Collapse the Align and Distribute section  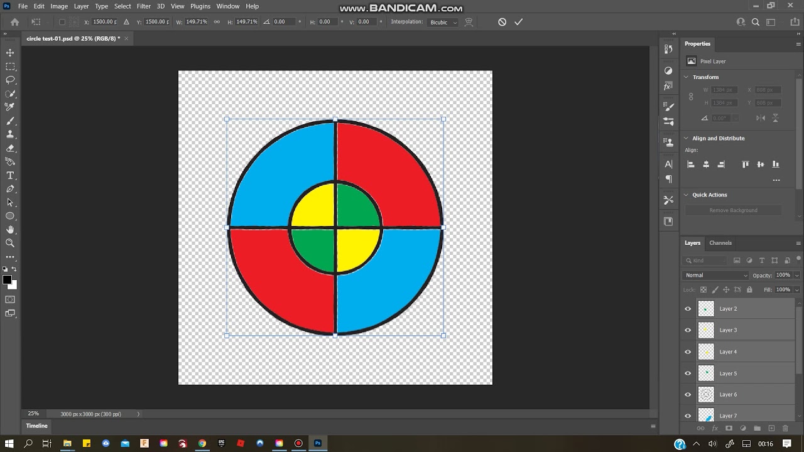point(686,138)
